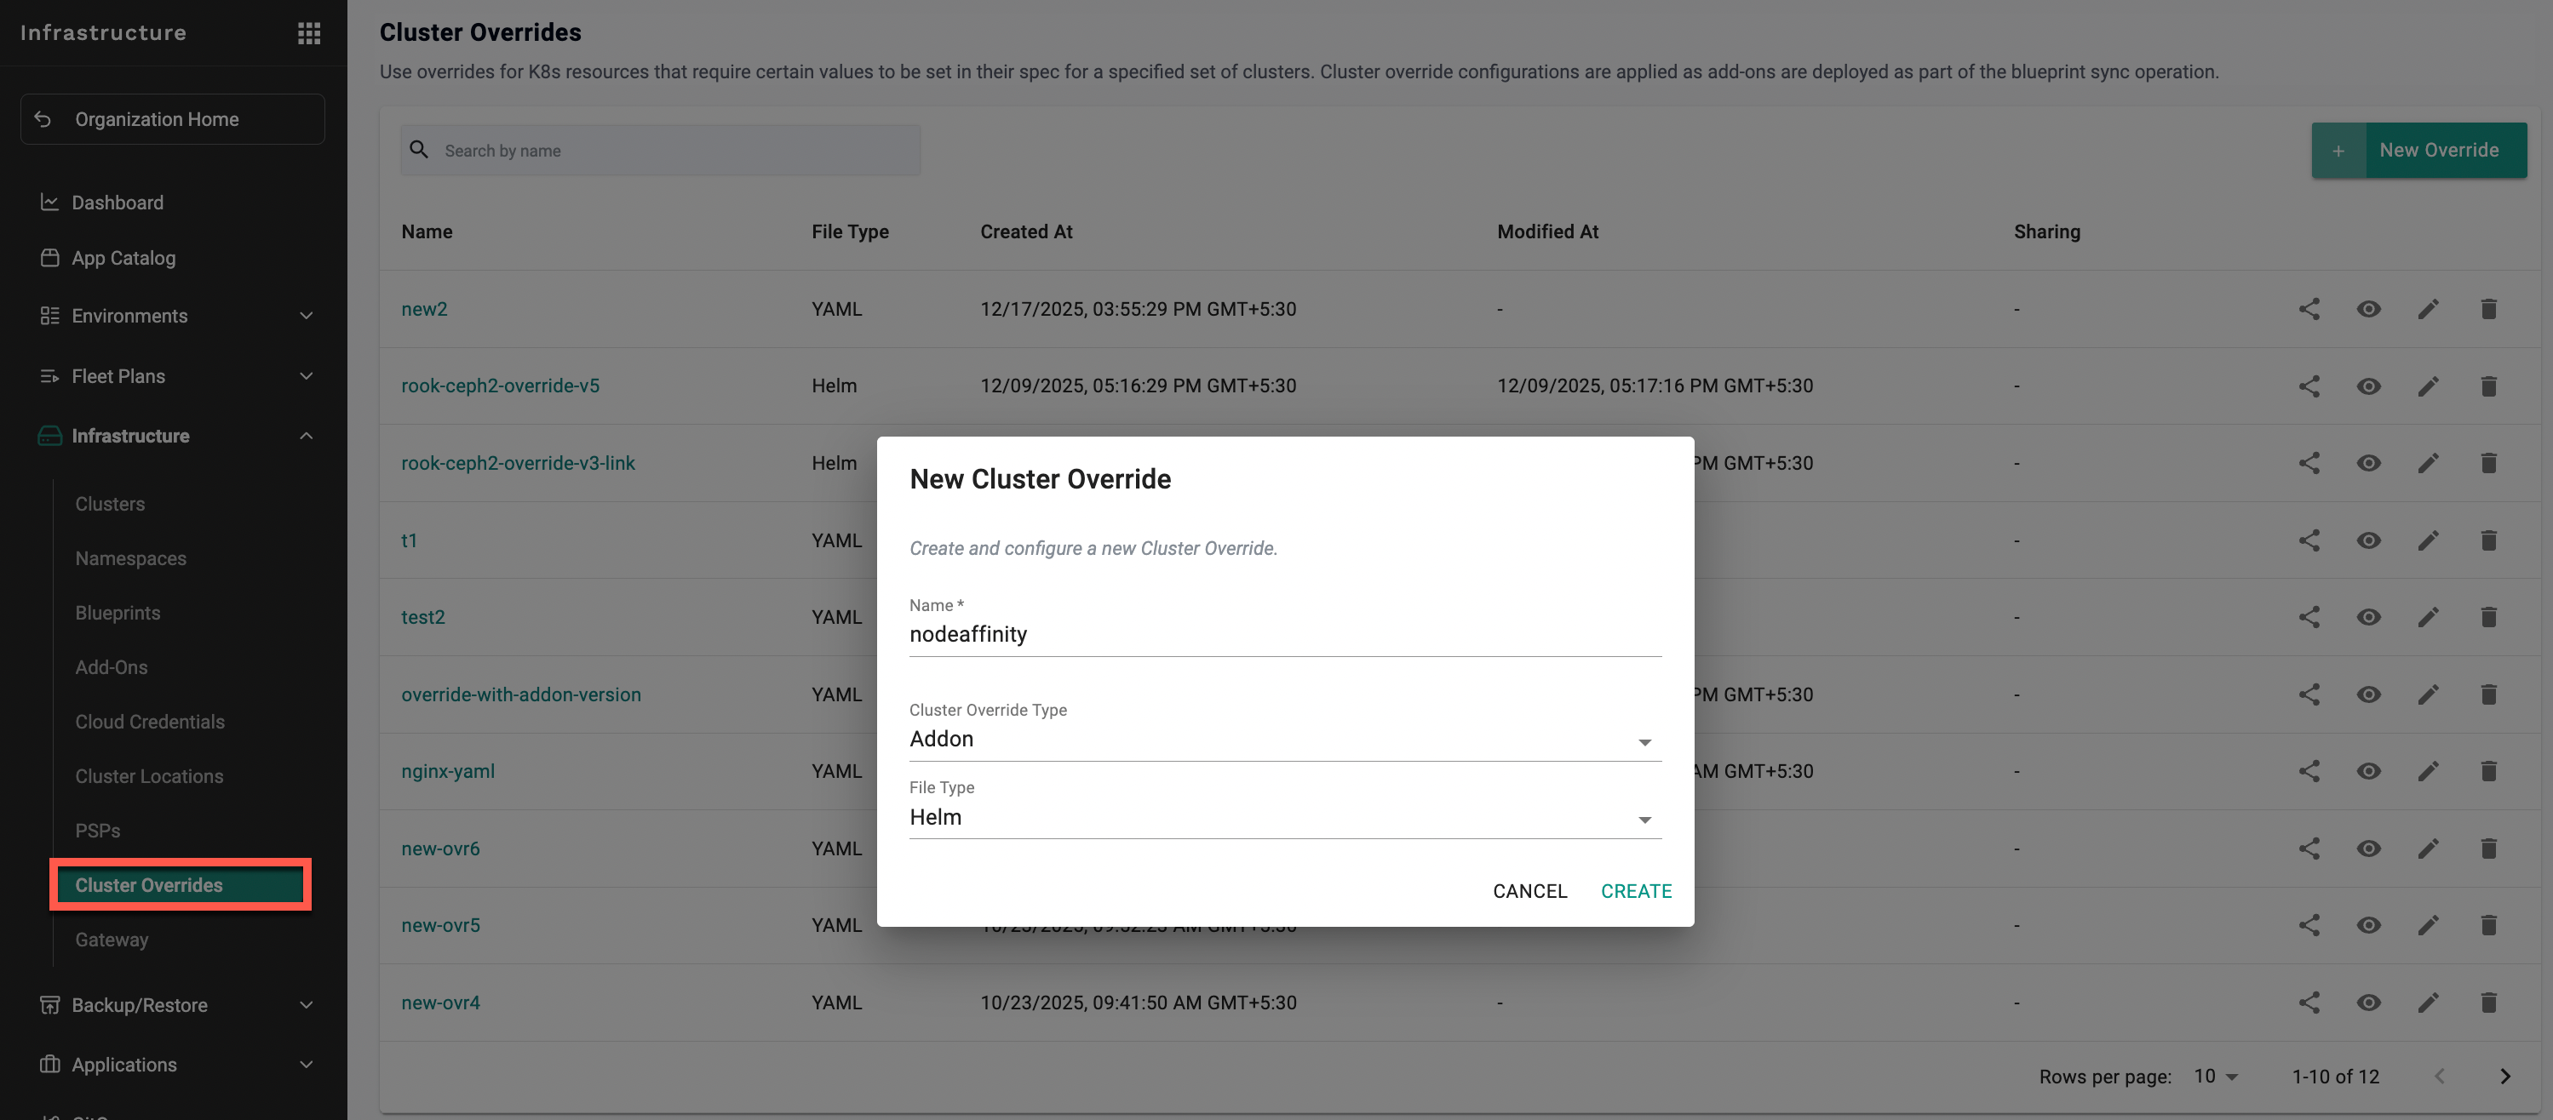Open Blueprints in sidebar menu
Viewport: 2553px width, 1120px height.
[x=117, y=613]
